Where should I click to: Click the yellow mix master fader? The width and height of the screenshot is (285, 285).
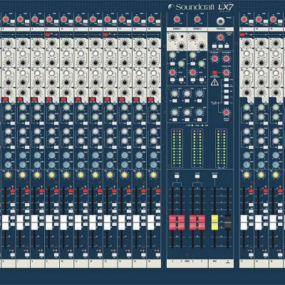pos(214,222)
